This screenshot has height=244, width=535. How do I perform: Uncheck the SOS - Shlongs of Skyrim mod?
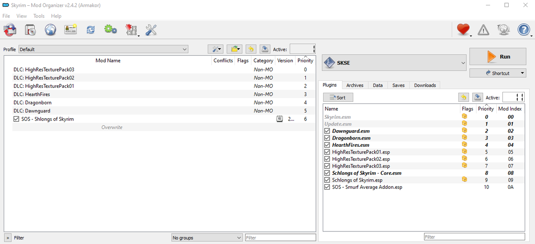point(16,119)
